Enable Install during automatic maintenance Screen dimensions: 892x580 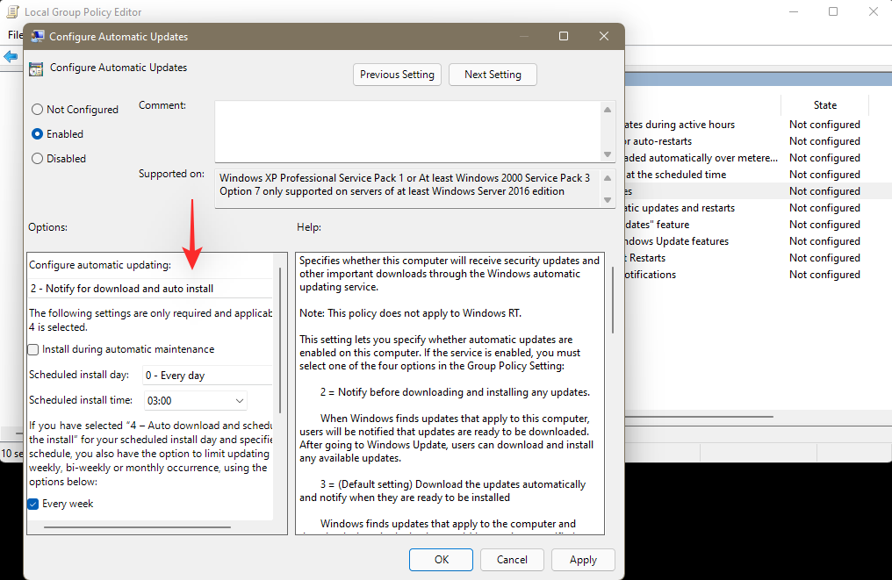pyautogui.click(x=33, y=350)
